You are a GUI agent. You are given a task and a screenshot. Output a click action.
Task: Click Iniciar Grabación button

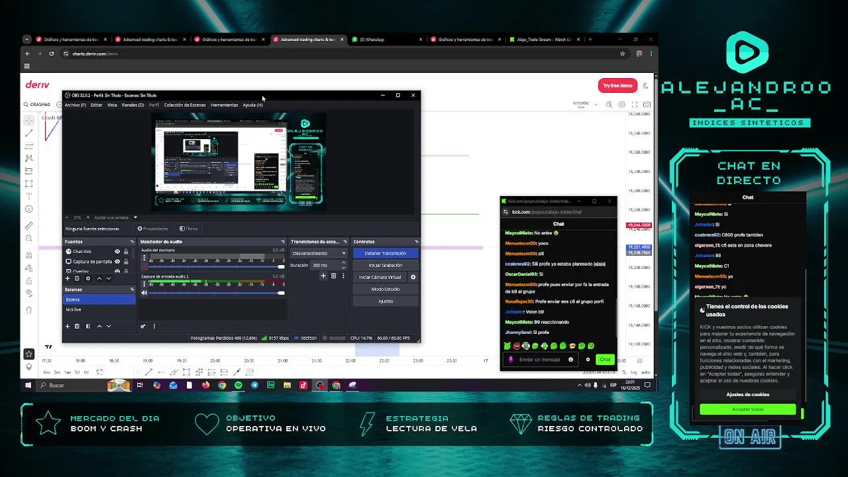(386, 265)
